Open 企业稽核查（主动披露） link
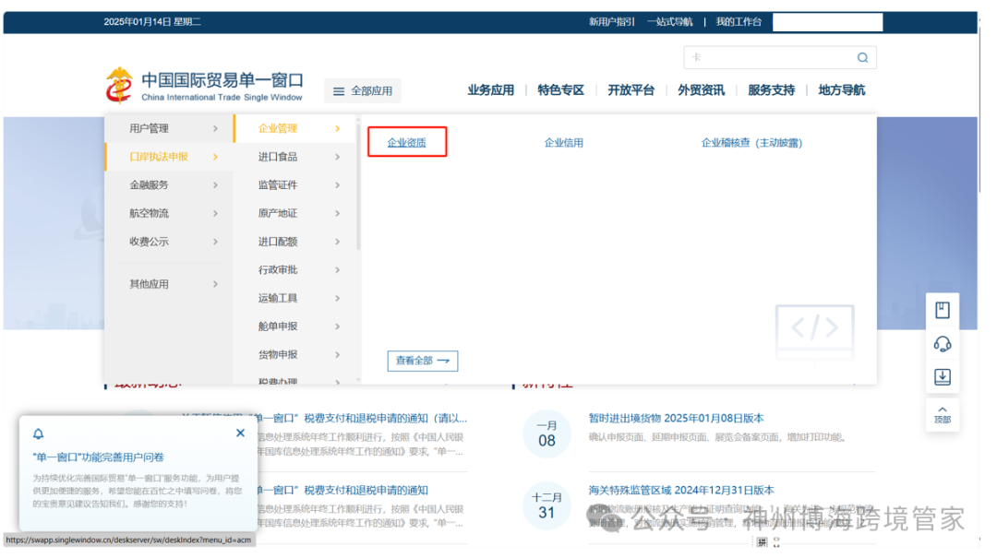 [x=751, y=142]
